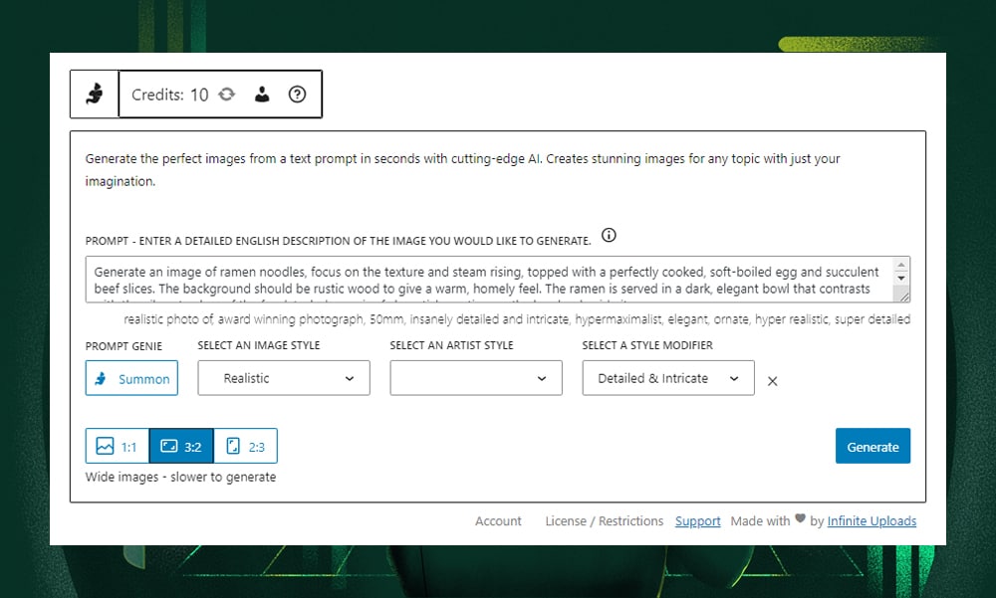Select the 3:2 wide aspect ratio
Image resolution: width=996 pixels, height=598 pixels.
coord(181,447)
